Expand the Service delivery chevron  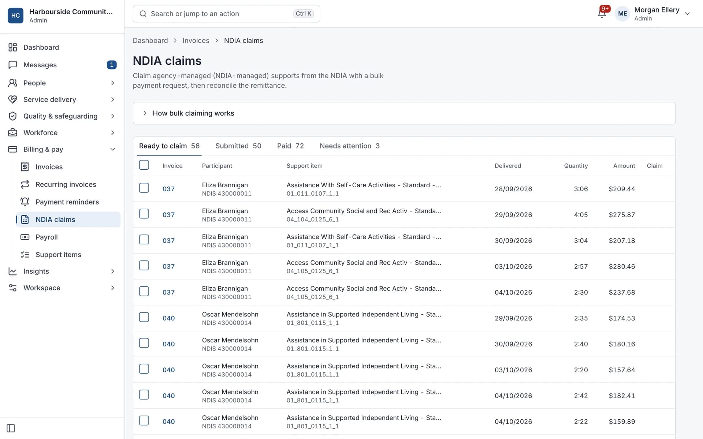pyautogui.click(x=113, y=100)
